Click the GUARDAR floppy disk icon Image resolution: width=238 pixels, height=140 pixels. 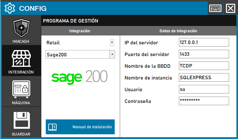[x=21, y=120]
